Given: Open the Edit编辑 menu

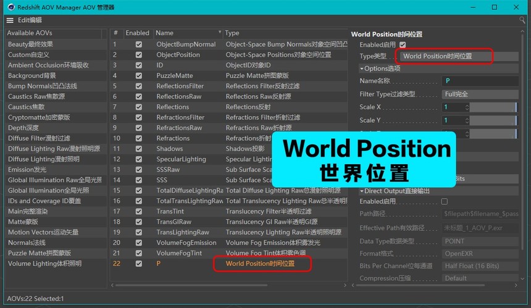Looking at the screenshot, I should pyautogui.click(x=30, y=20).
